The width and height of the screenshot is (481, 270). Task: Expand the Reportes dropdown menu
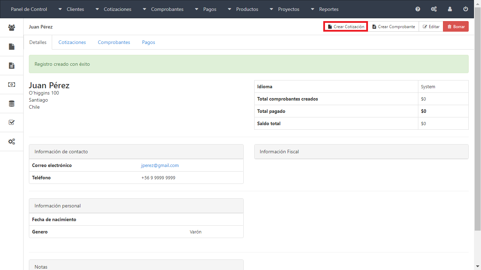325,9
